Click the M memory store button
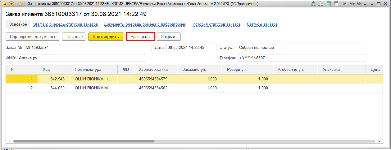The image size is (391, 150). click(x=345, y=4)
